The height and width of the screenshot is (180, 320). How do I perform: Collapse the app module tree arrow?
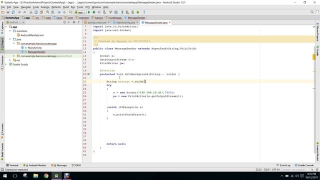6,26
